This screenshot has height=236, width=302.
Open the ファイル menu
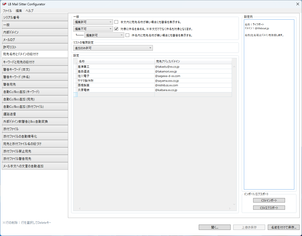[x=7, y=11]
